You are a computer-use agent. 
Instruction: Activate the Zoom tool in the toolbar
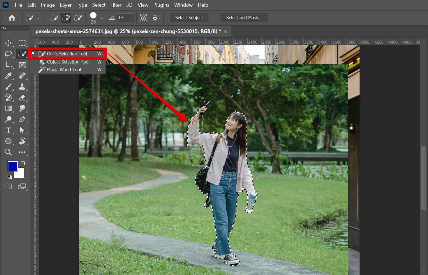tap(8, 152)
